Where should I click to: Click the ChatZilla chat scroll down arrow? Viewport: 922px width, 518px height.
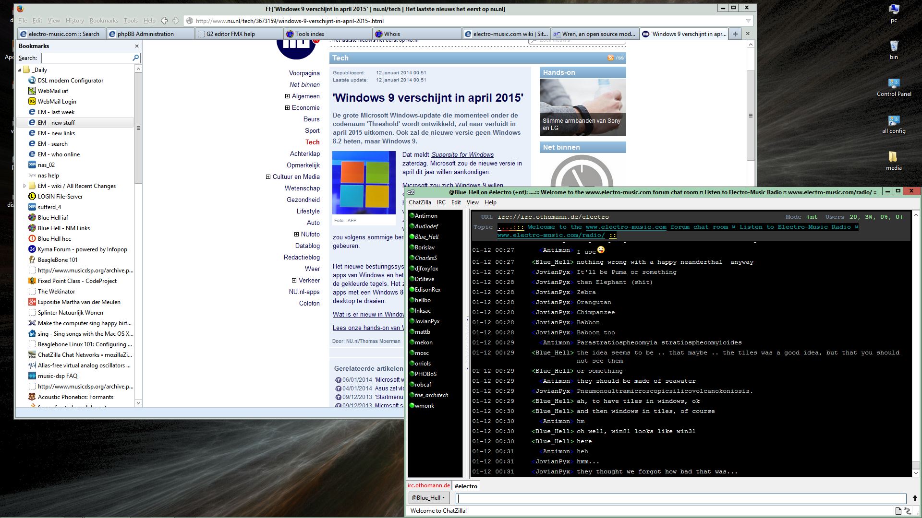[x=916, y=473]
